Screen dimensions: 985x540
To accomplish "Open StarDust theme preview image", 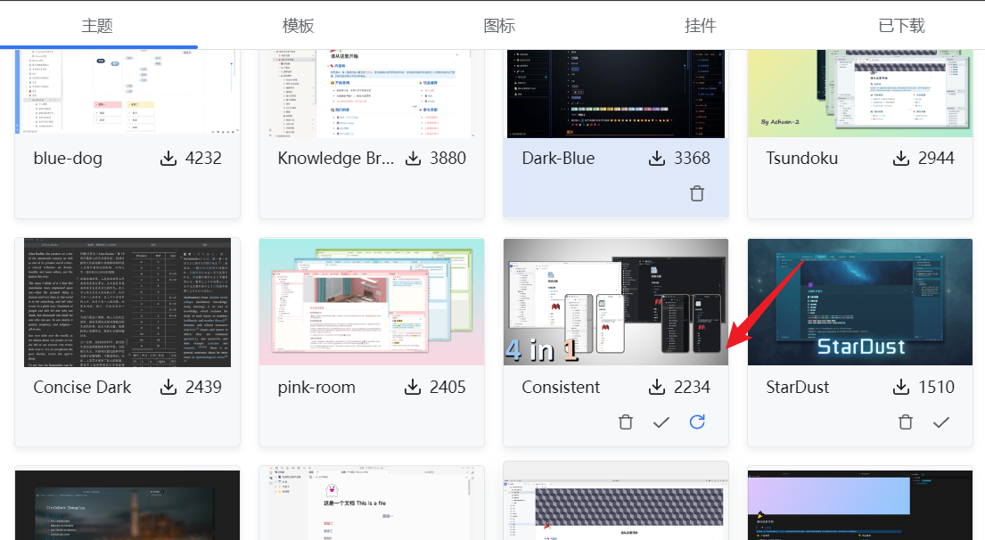I will pos(860,302).
